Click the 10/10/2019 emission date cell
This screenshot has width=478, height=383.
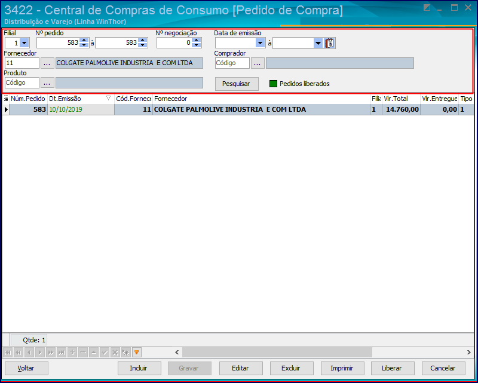(x=81, y=109)
